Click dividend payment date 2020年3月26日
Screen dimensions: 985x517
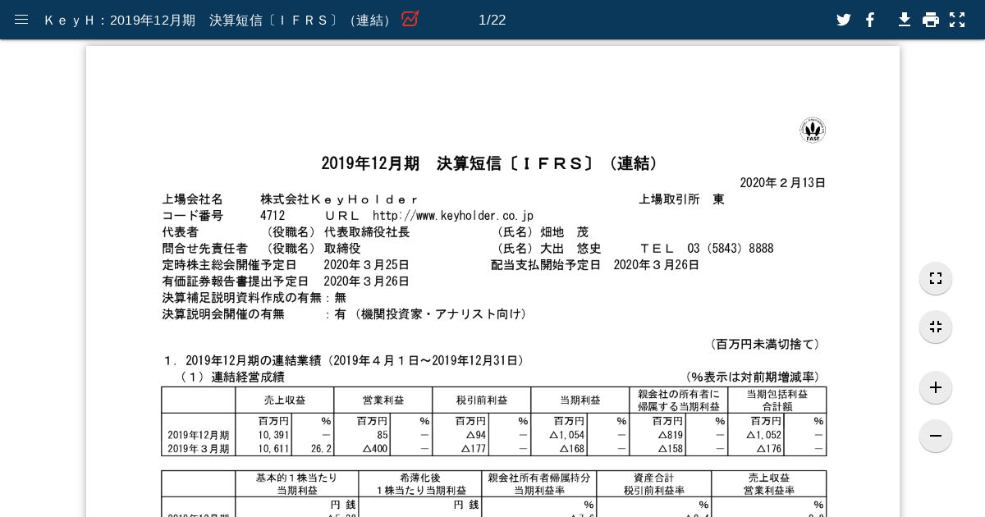(657, 265)
